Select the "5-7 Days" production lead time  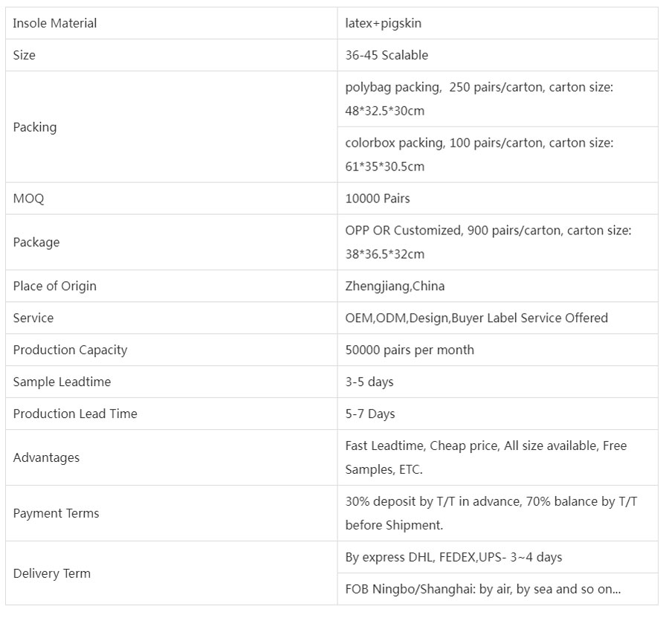pos(370,413)
